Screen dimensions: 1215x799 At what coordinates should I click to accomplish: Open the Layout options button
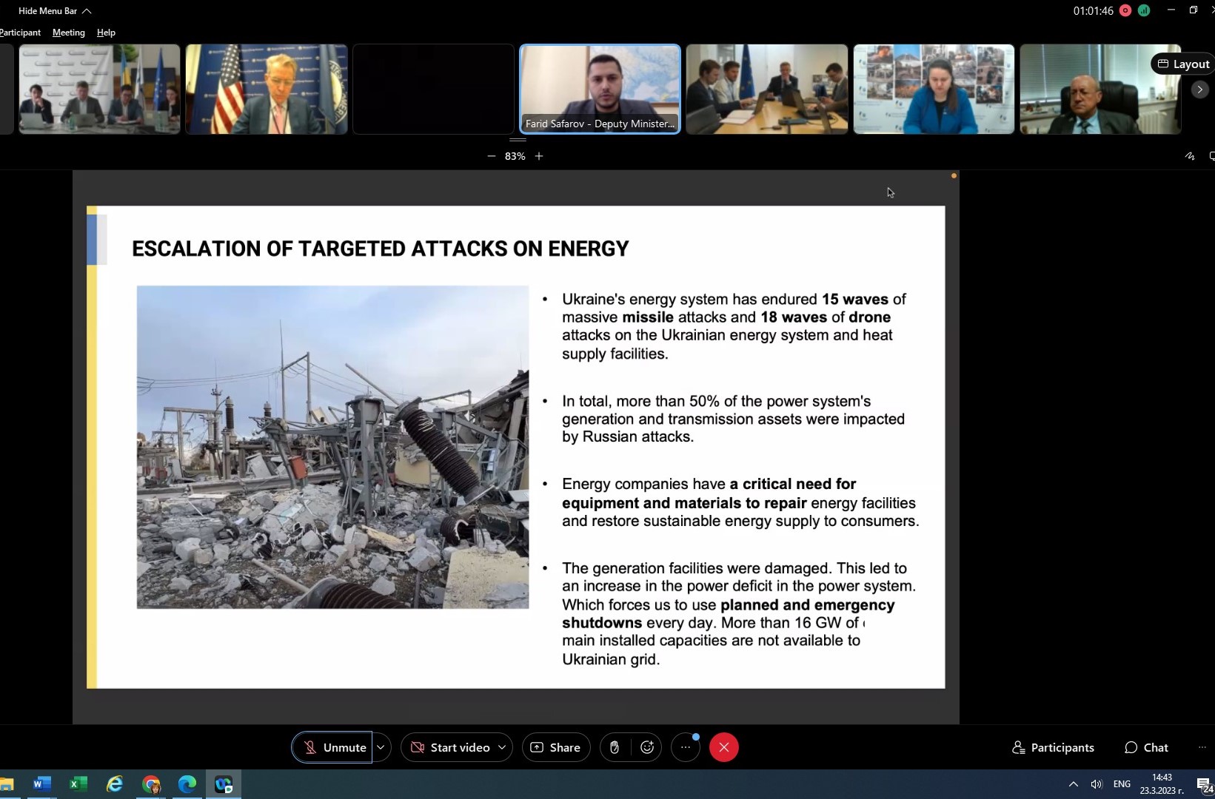point(1183,64)
